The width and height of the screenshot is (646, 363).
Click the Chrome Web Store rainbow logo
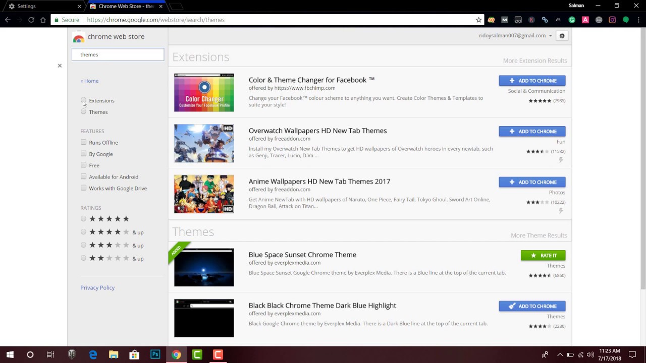click(78, 37)
